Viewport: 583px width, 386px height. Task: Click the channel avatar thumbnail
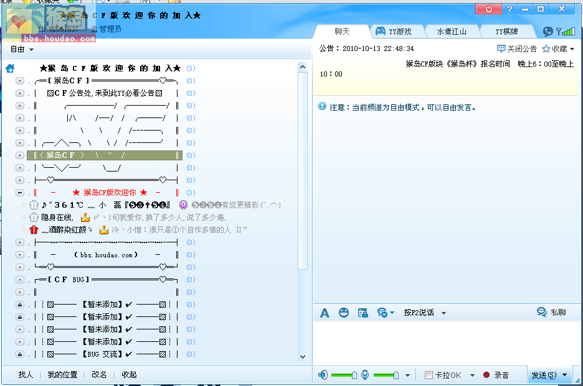(x=19, y=22)
